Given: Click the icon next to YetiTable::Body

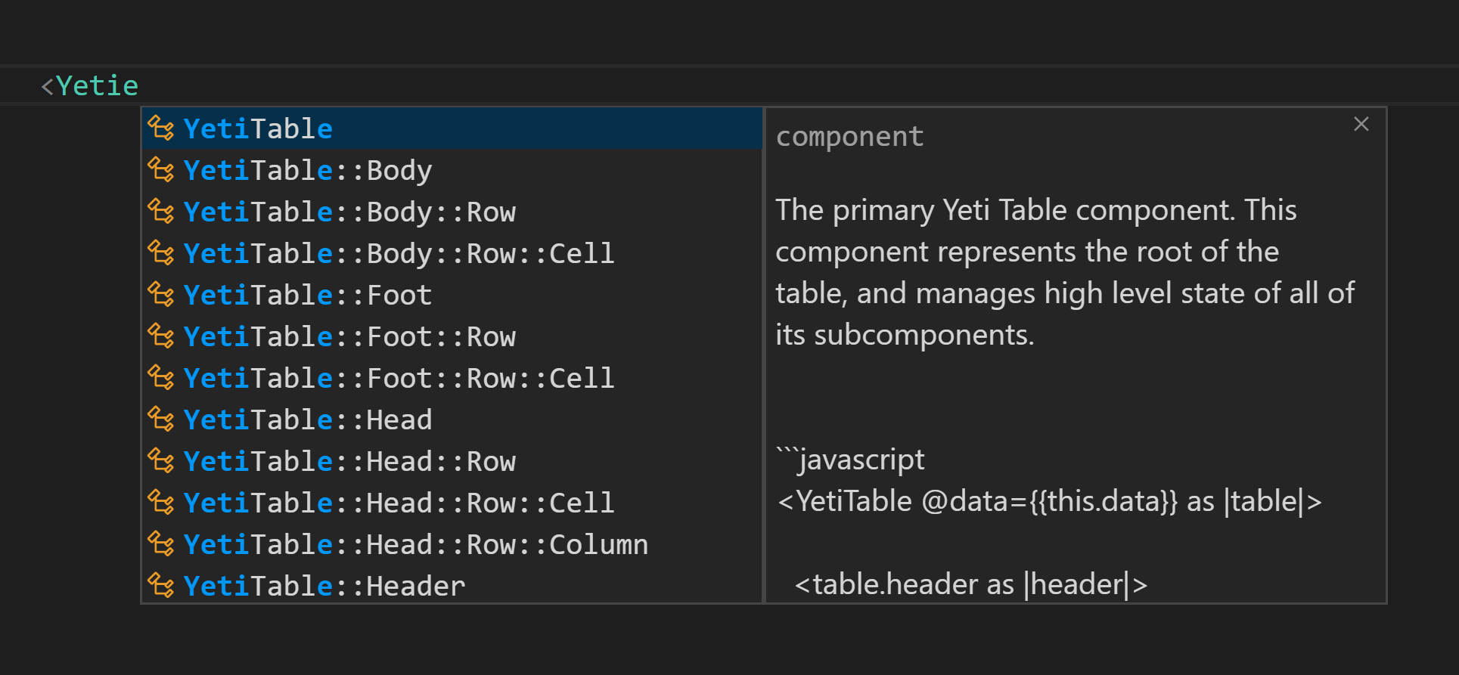Looking at the screenshot, I should pos(160,170).
